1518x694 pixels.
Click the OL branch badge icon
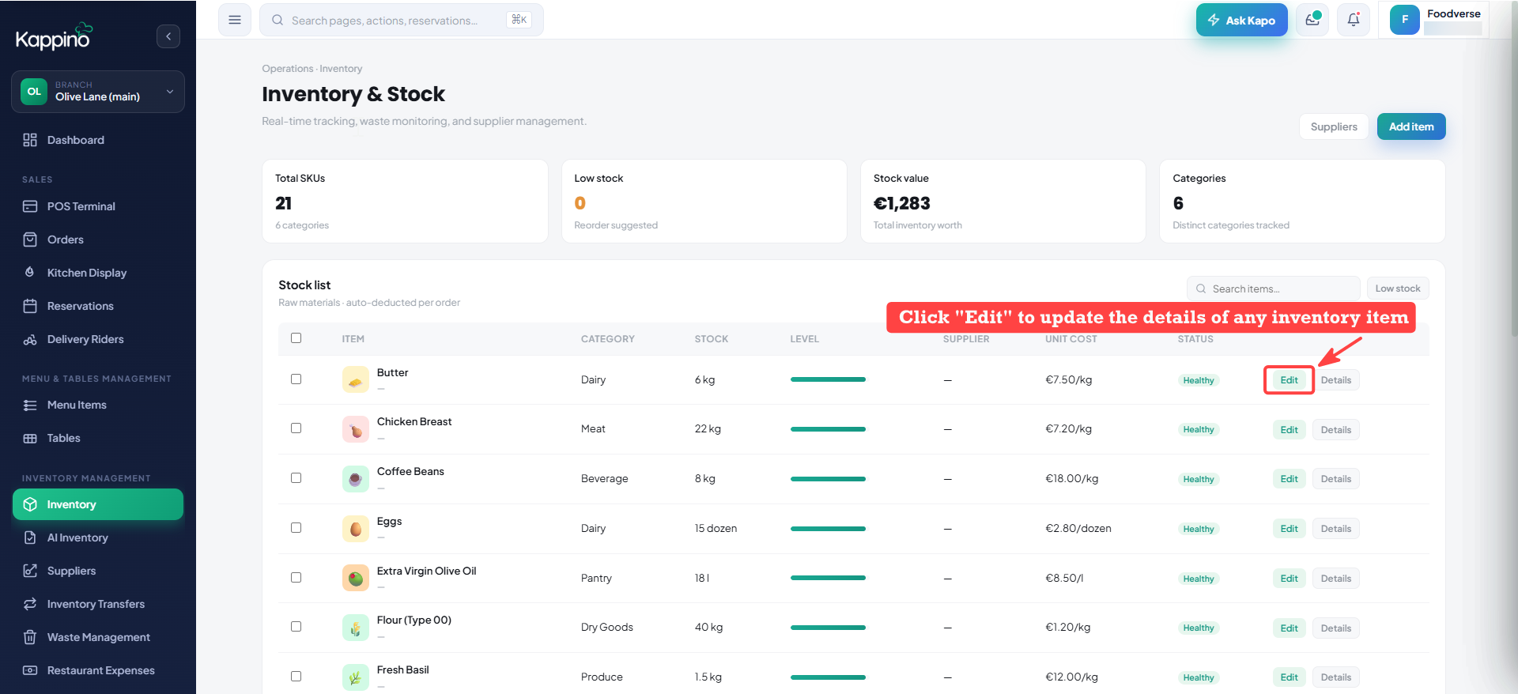point(34,92)
